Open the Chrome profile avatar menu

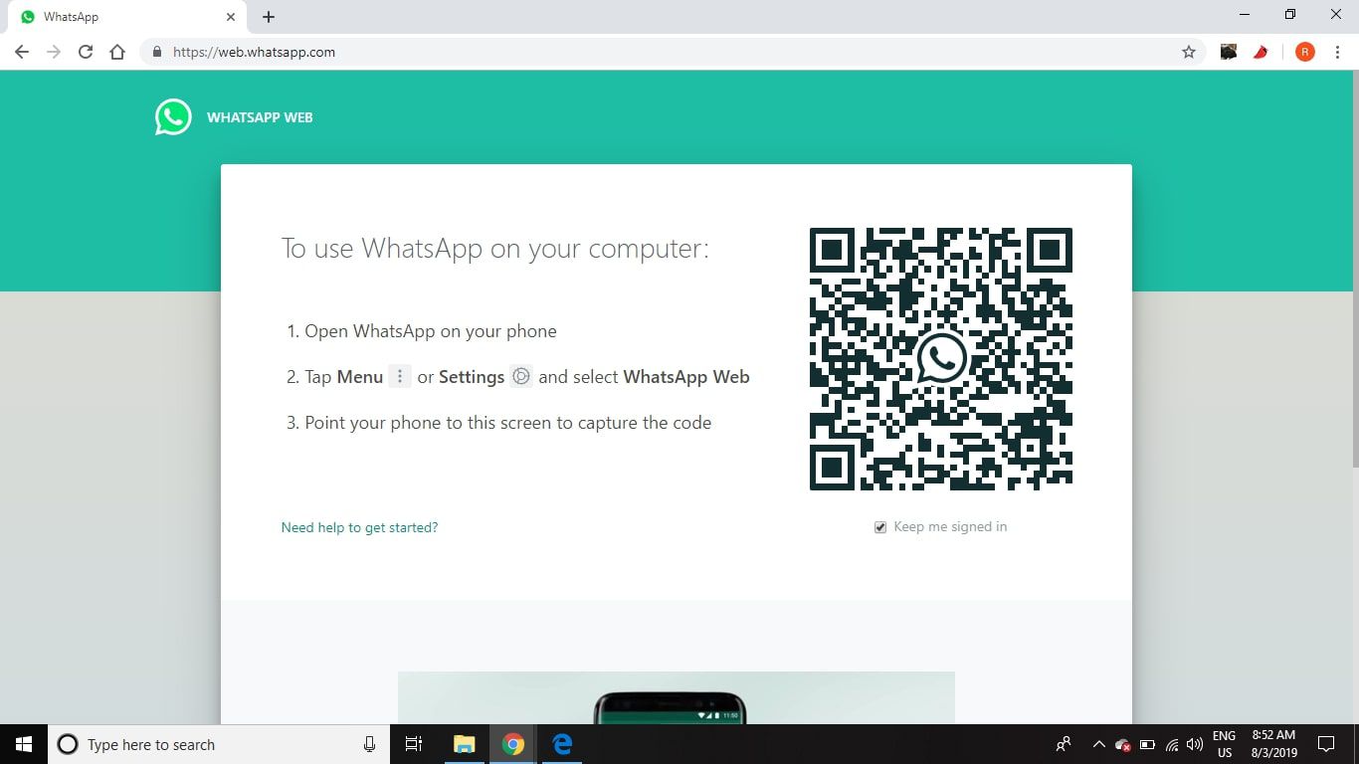pos(1304,52)
